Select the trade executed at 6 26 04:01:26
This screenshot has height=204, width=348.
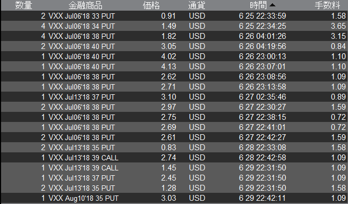click(174, 36)
